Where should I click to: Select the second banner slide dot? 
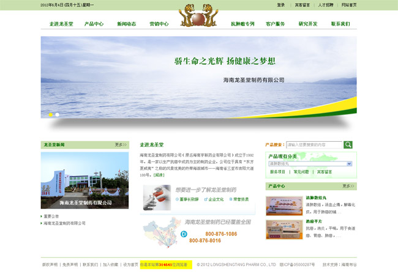tap(58, 114)
